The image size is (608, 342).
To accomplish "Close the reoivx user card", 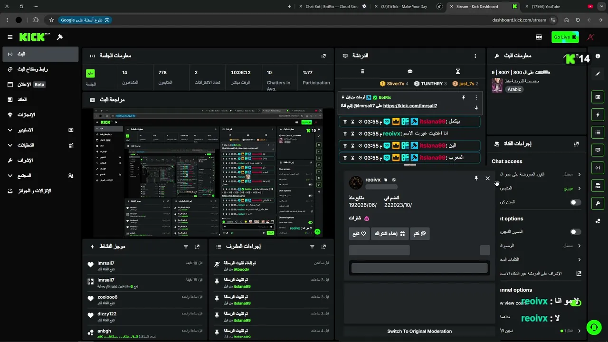I will point(487,179).
